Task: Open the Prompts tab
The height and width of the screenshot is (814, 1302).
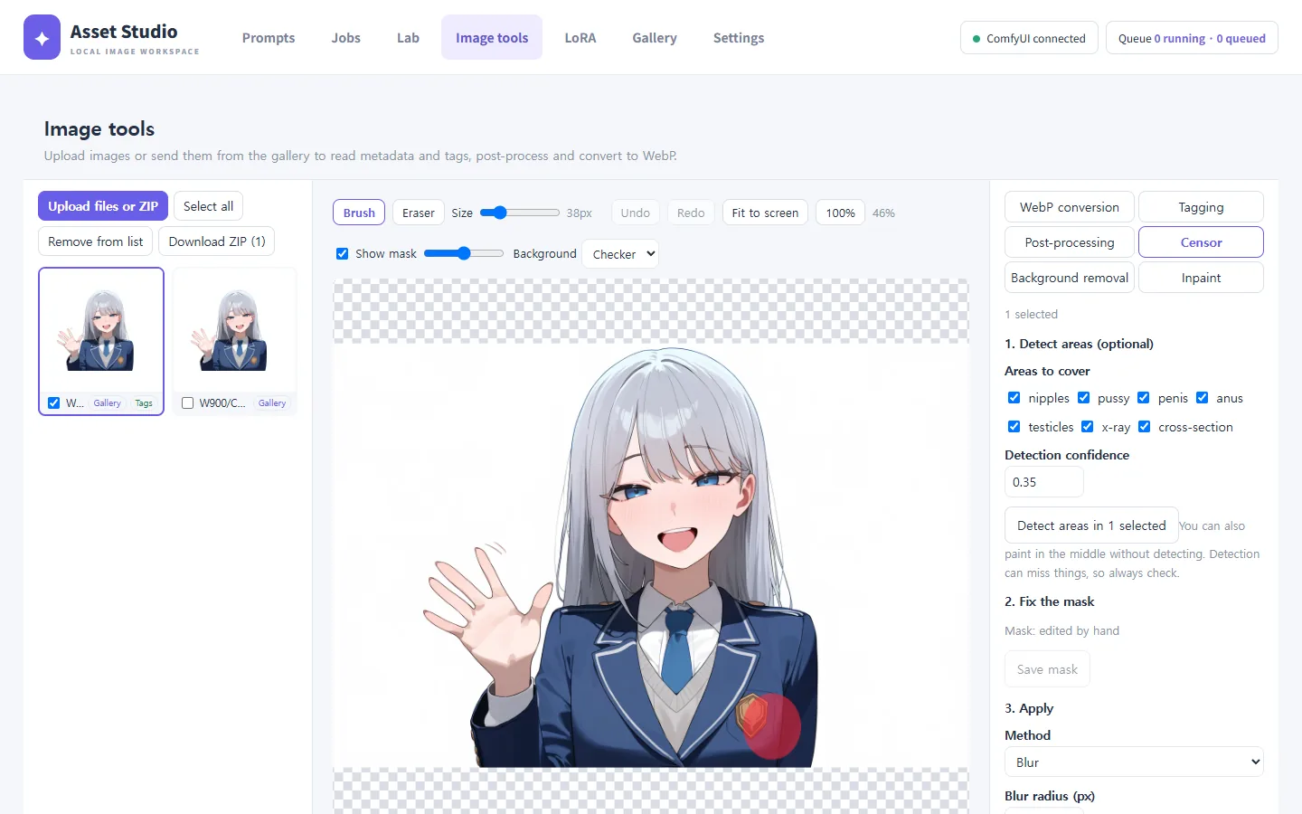Action: 269,38
